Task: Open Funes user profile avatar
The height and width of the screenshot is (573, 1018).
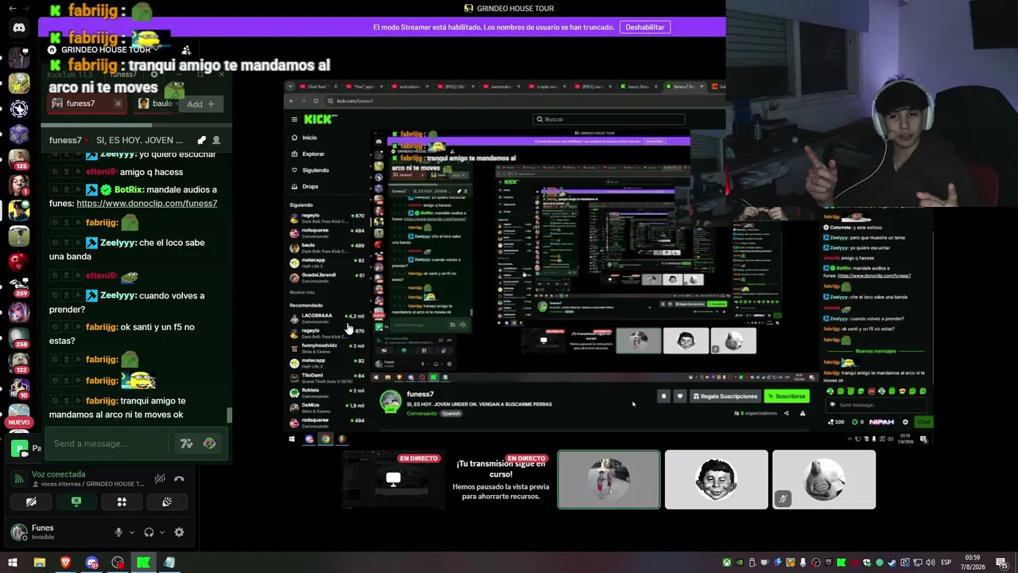Action: tap(19, 532)
